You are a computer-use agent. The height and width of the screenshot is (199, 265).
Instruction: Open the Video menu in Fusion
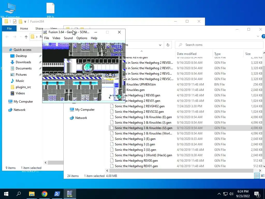tap(56, 38)
